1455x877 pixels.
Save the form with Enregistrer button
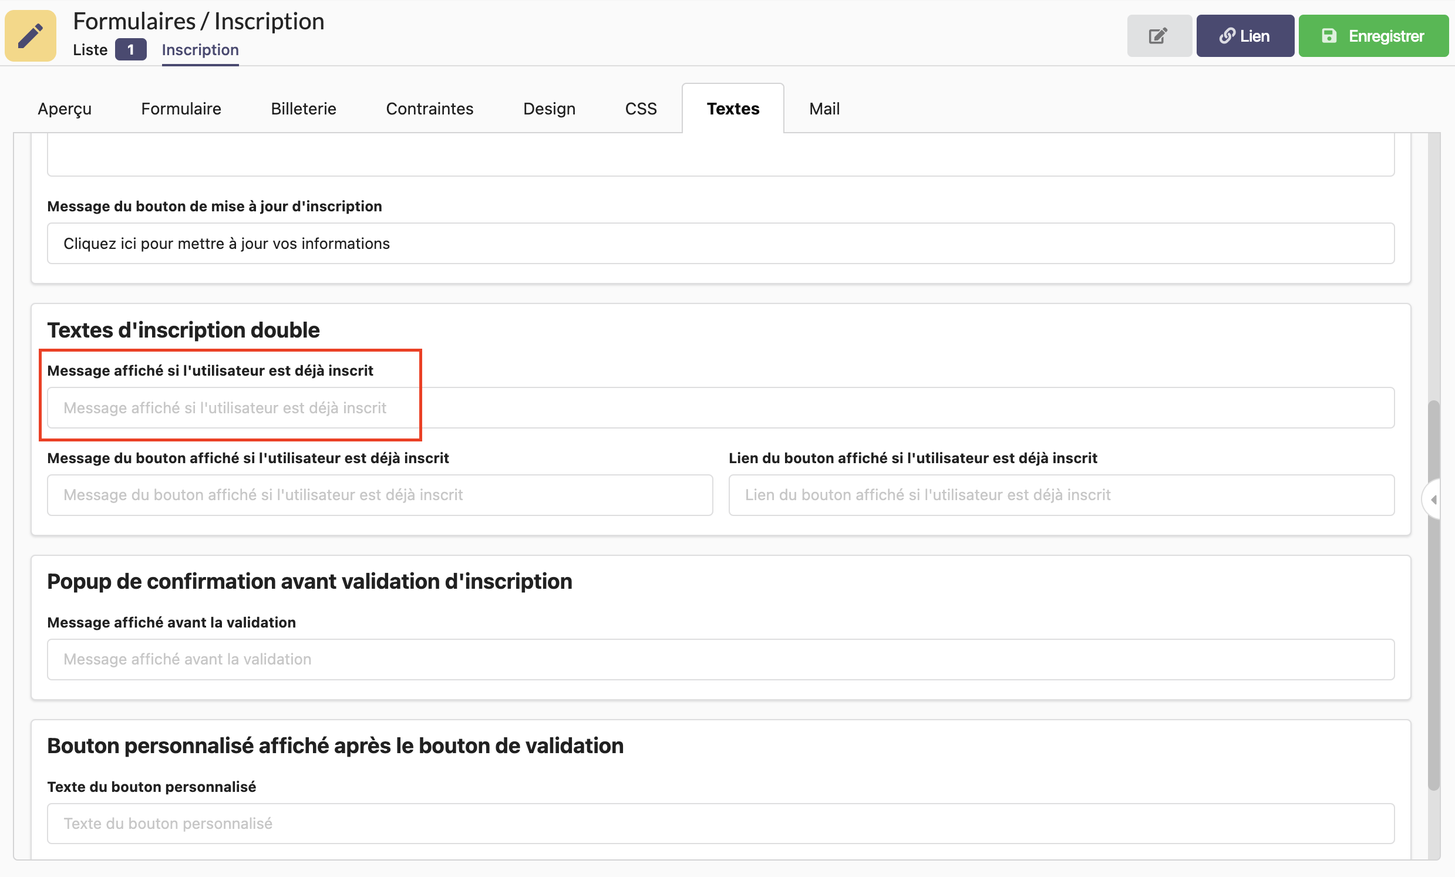1373,36
